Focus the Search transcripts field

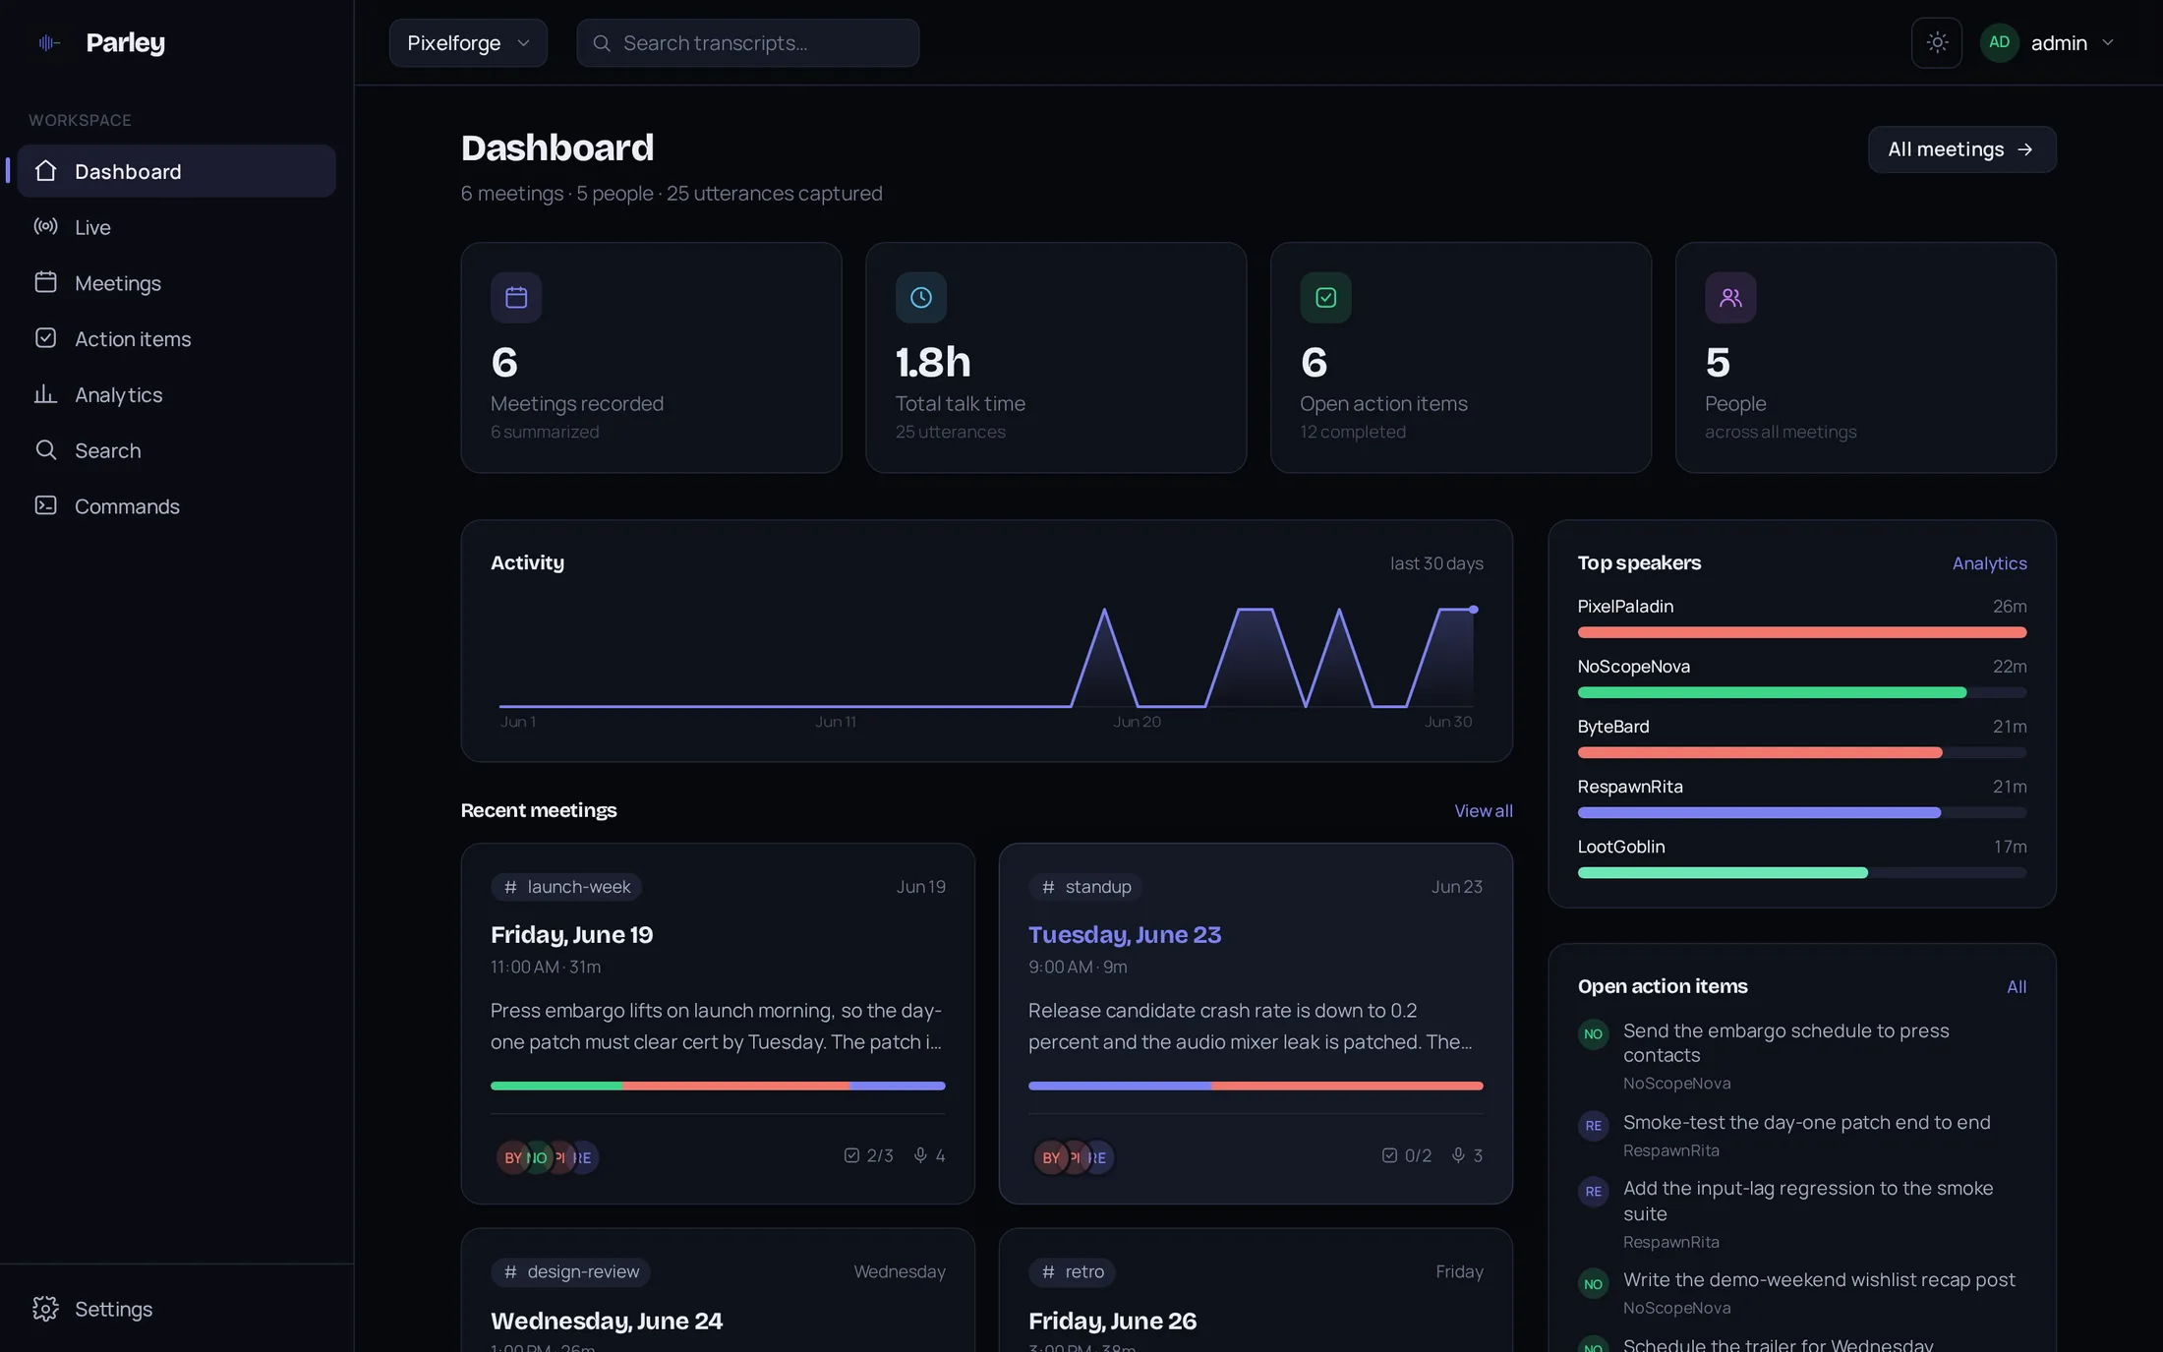(748, 43)
